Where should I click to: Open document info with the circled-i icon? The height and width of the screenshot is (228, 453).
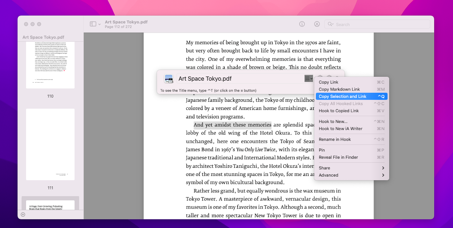(x=302, y=24)
